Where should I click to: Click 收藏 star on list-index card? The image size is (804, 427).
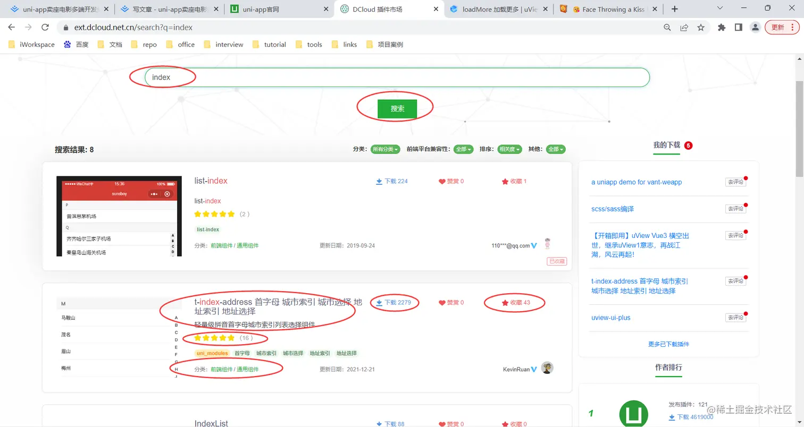[x=505, y=181]
